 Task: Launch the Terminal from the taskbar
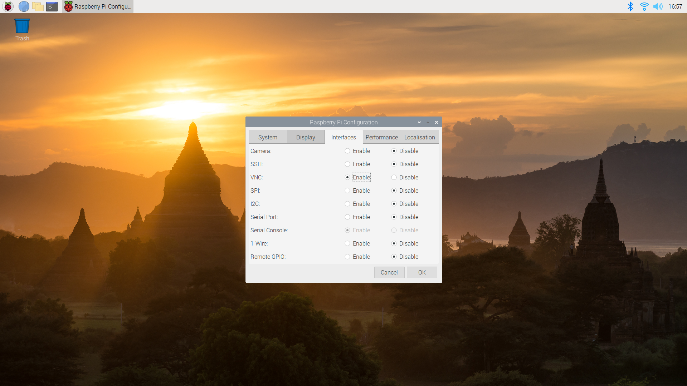click(x=52, y=6)
